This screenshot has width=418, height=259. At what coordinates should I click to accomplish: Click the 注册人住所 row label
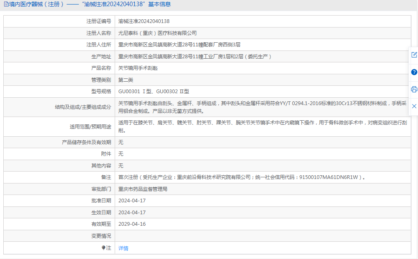[x=99, y=45]
